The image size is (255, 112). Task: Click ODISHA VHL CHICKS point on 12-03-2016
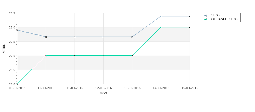coord(103,56)
